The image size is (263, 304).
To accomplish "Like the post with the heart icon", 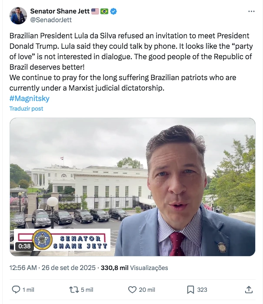I will point(132,290).
